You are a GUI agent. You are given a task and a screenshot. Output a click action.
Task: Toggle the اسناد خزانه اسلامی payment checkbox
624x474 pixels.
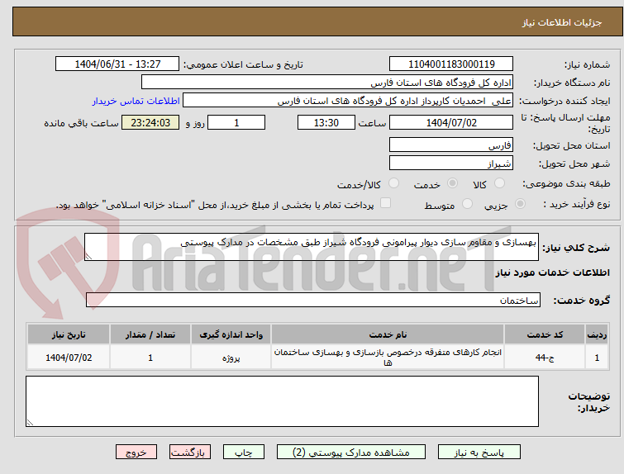[385, 203]
